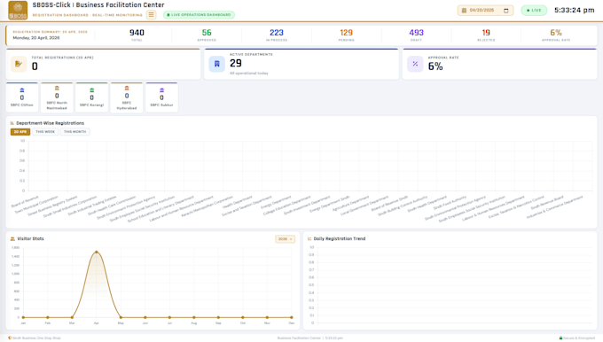The height and width of the screenshot is (342, 603).
Task: Select the 20 APR filter tab
Action: point(20,132)
